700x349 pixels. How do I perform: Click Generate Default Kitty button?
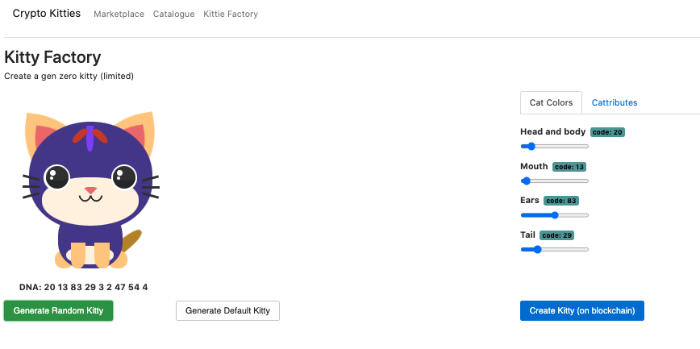tap(227, 310)
